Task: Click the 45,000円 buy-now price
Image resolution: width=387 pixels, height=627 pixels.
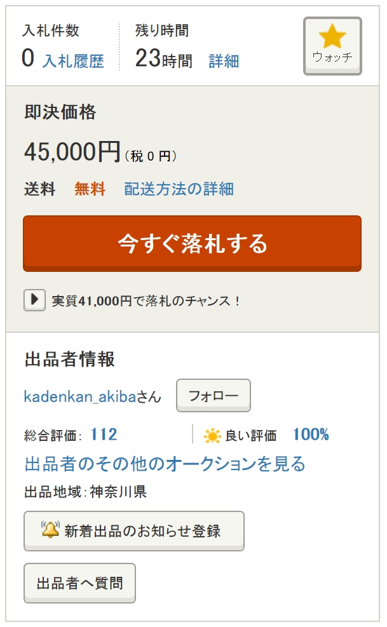Action: pos(72,152)
